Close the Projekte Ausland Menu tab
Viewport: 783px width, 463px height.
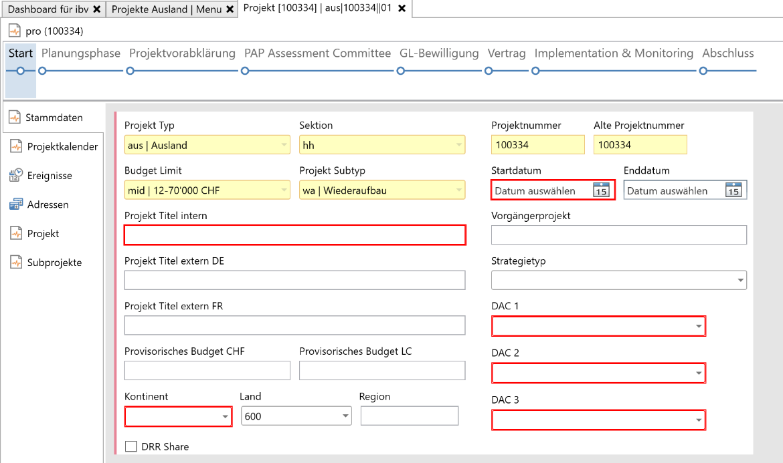click(x=230, y=9)
